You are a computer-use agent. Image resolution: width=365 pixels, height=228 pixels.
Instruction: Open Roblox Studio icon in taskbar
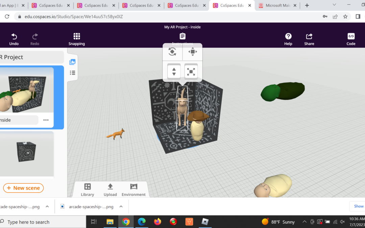coord(205,222)
